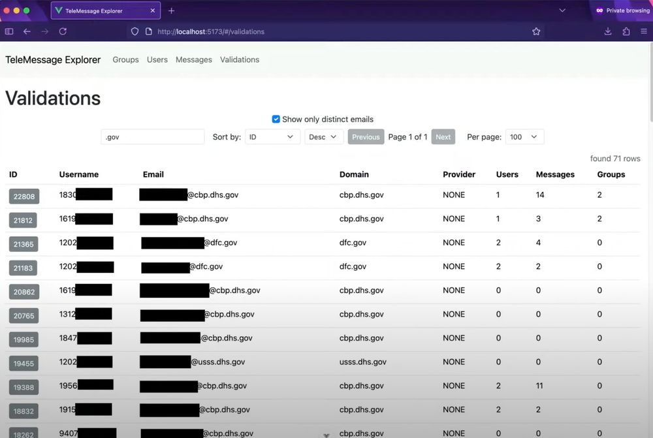This screenshot has height=438, width=653.
Task: Click the Username column header
Action: coord(79,174)
